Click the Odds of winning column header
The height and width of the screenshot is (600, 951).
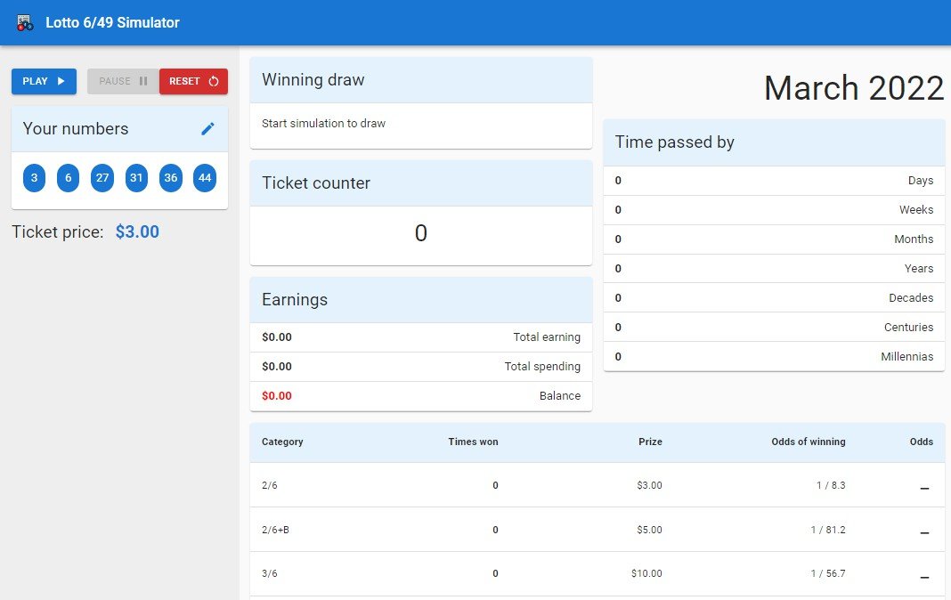point(809,442)
